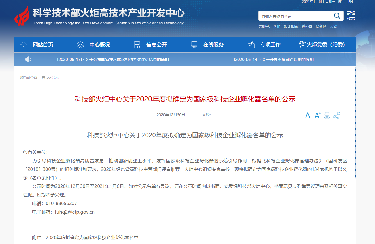Screen dimensions: 375x244
Task: Increase font size with A+ icon
Action: click(317, 115)
